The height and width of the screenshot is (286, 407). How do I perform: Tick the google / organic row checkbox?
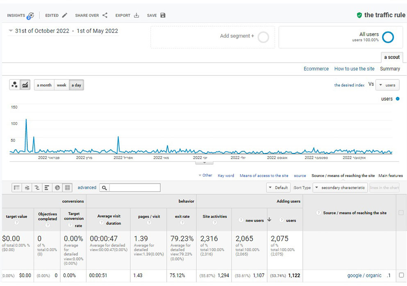401,275
